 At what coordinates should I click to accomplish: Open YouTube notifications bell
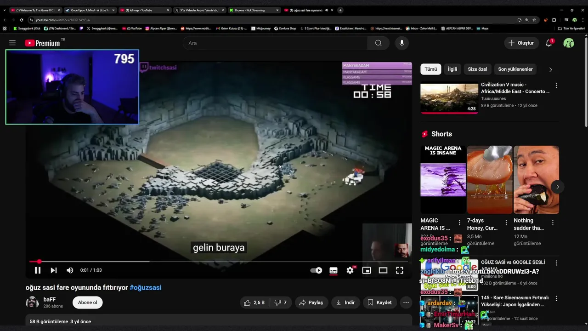pos(548,43)
